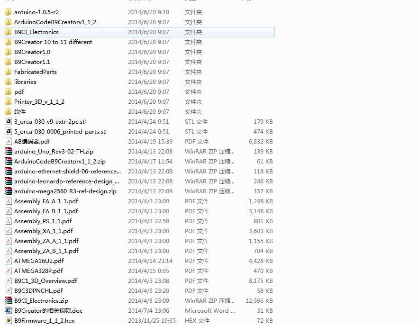Click the date 2014/4/15 0:05
418x326 pixels.
point(148,271)
